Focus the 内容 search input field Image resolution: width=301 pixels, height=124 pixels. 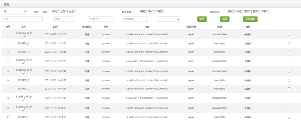pos(22,19)
